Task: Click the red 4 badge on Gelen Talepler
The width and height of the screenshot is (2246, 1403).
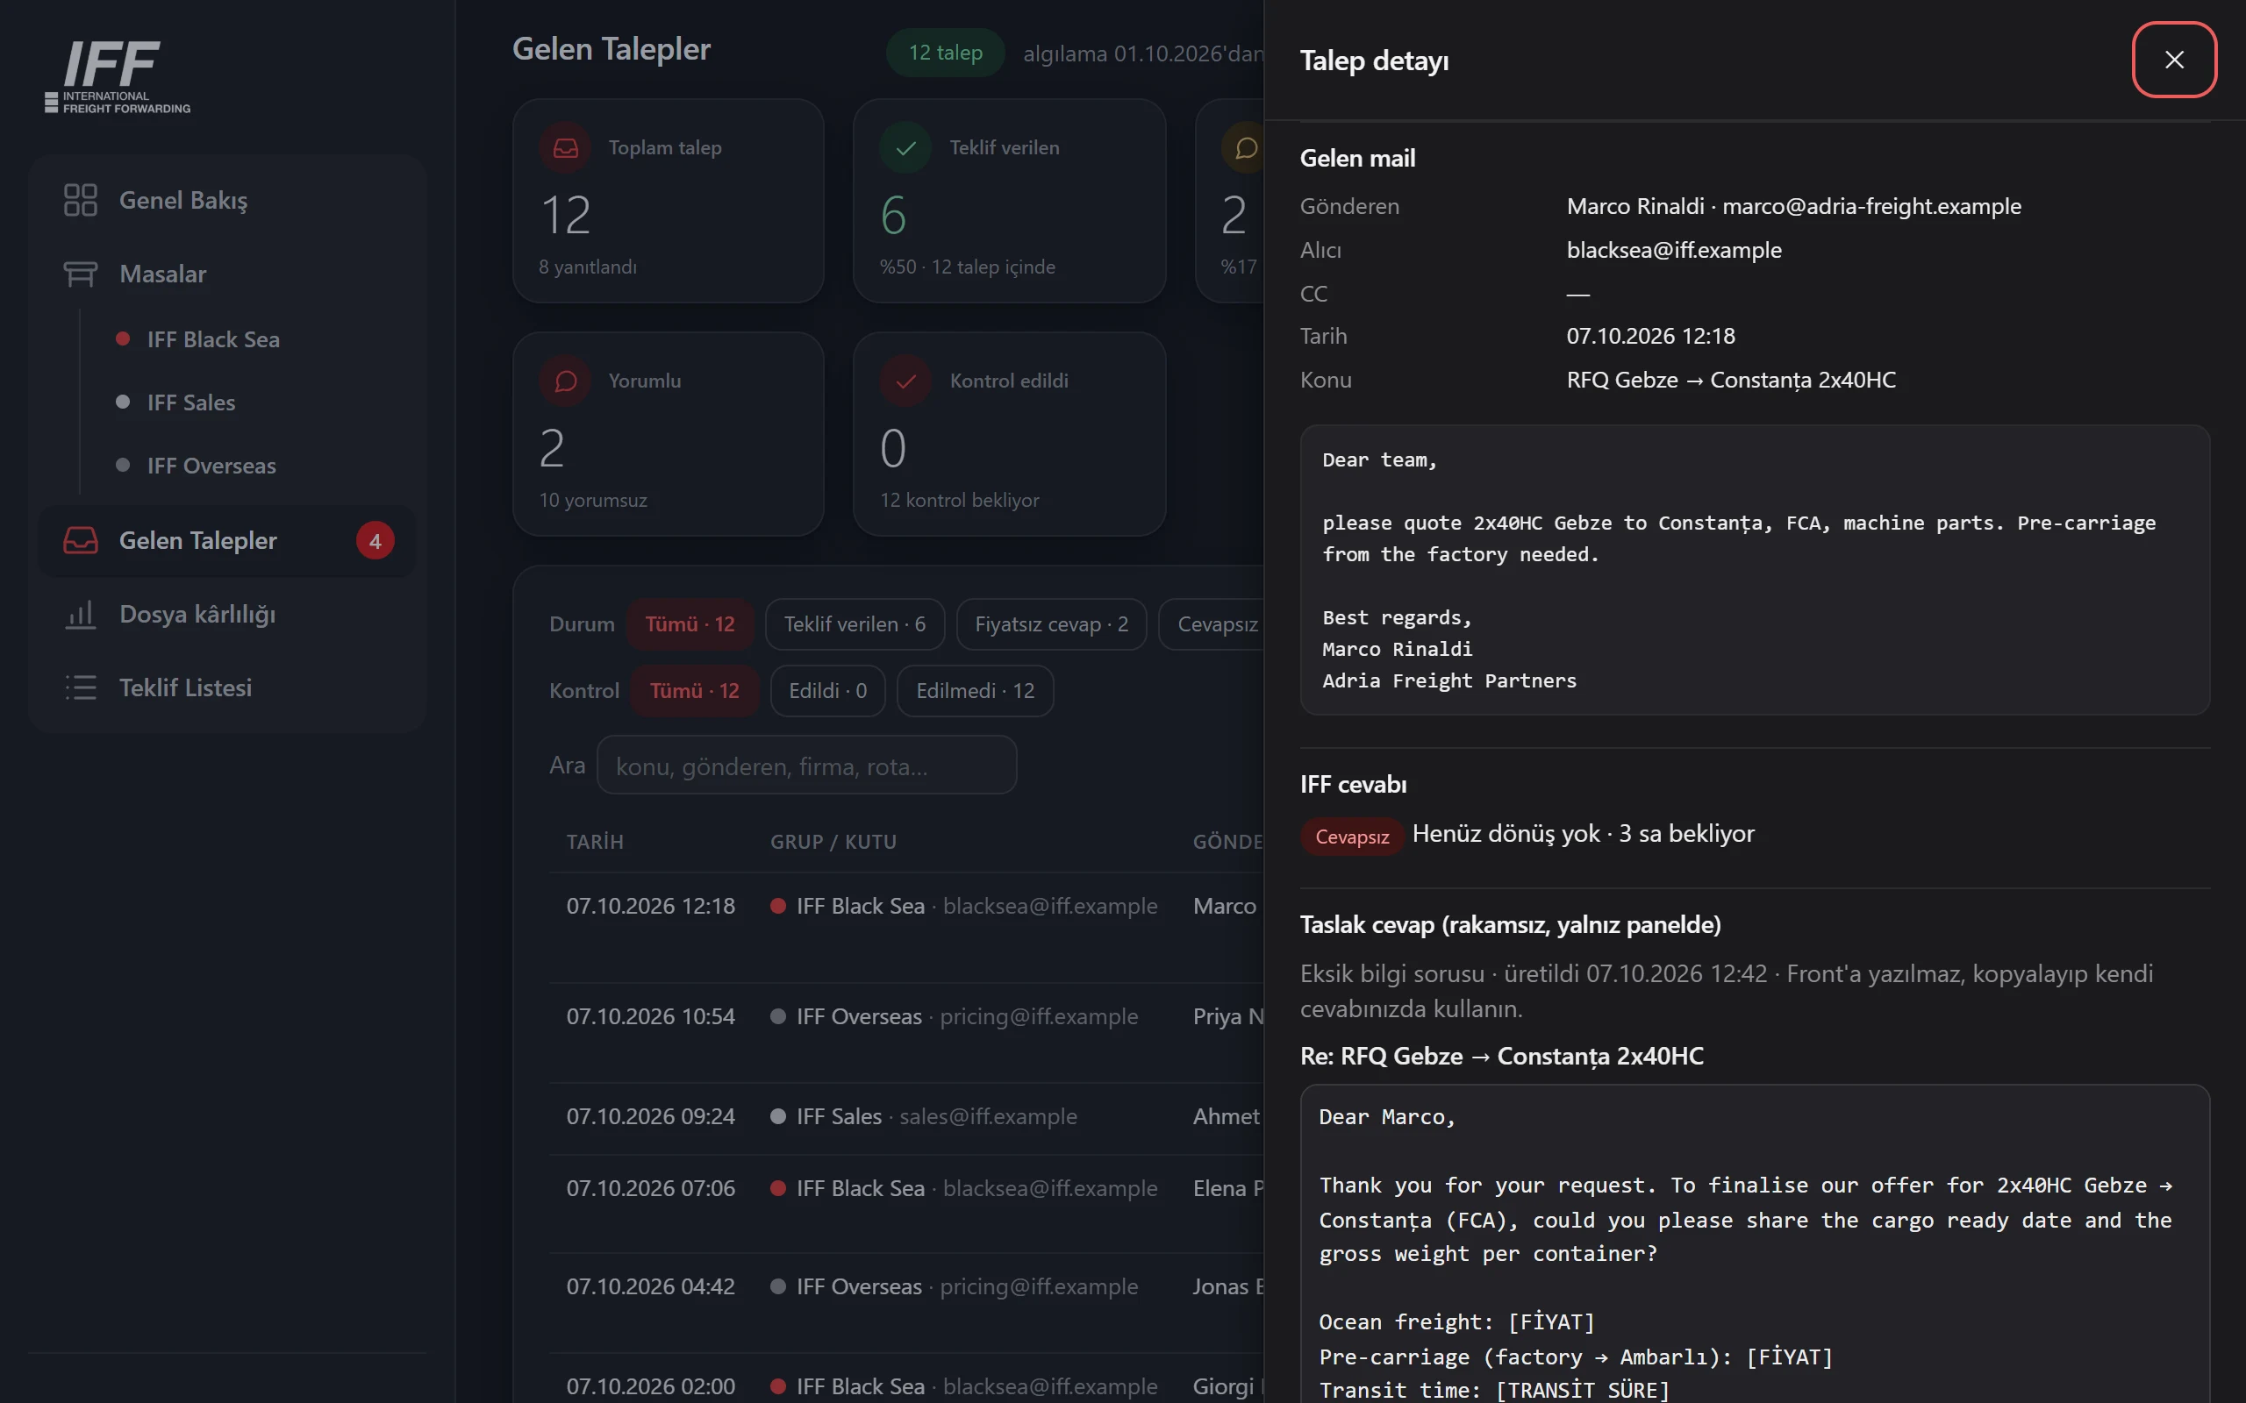Action: (375, 541)
